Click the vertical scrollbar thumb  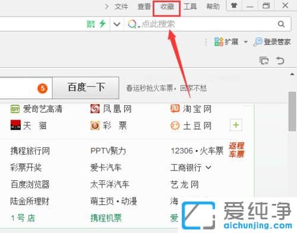tap(292, 111)
